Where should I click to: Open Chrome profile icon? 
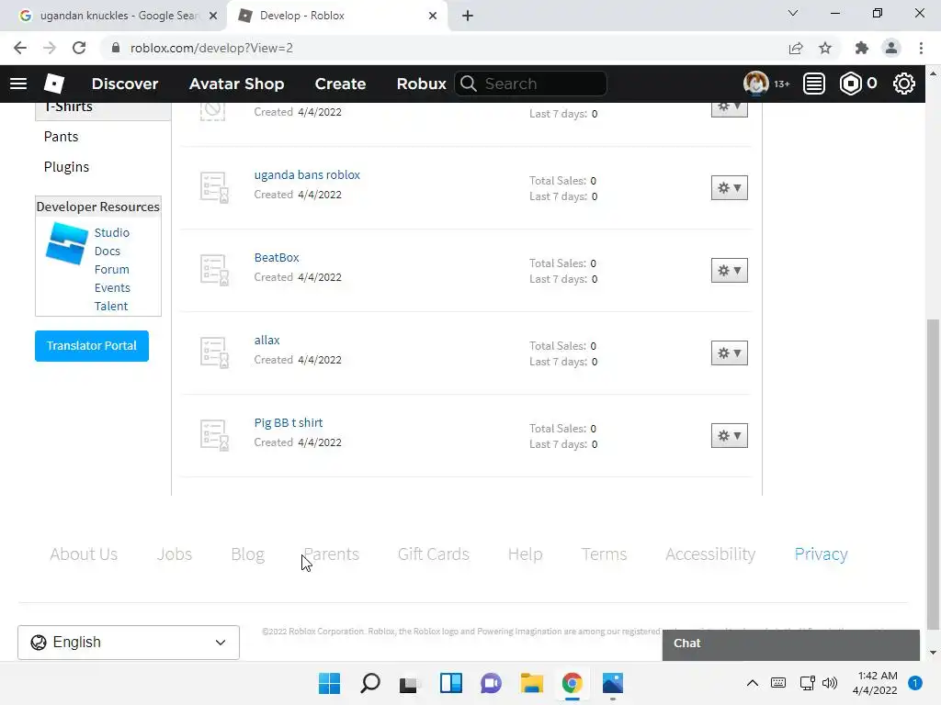[891, 48]
